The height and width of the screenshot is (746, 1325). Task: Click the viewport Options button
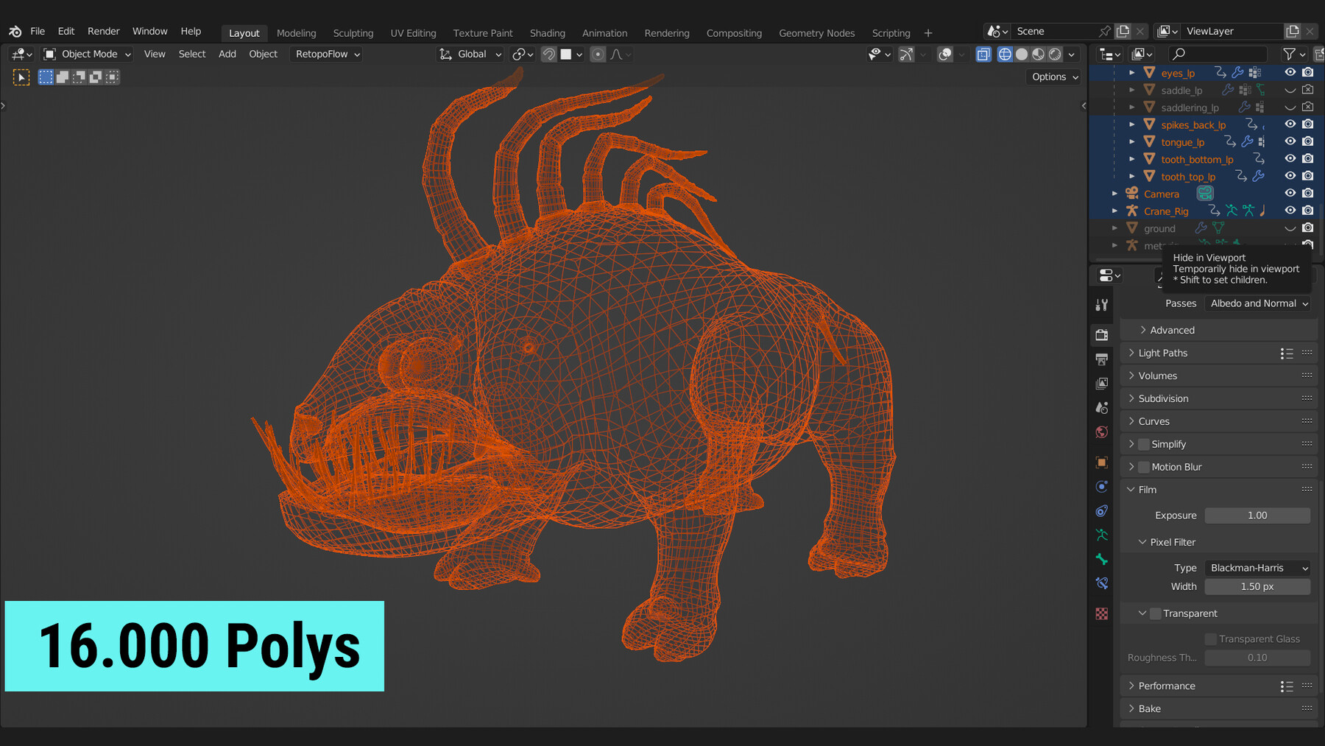pos(1053,77)
